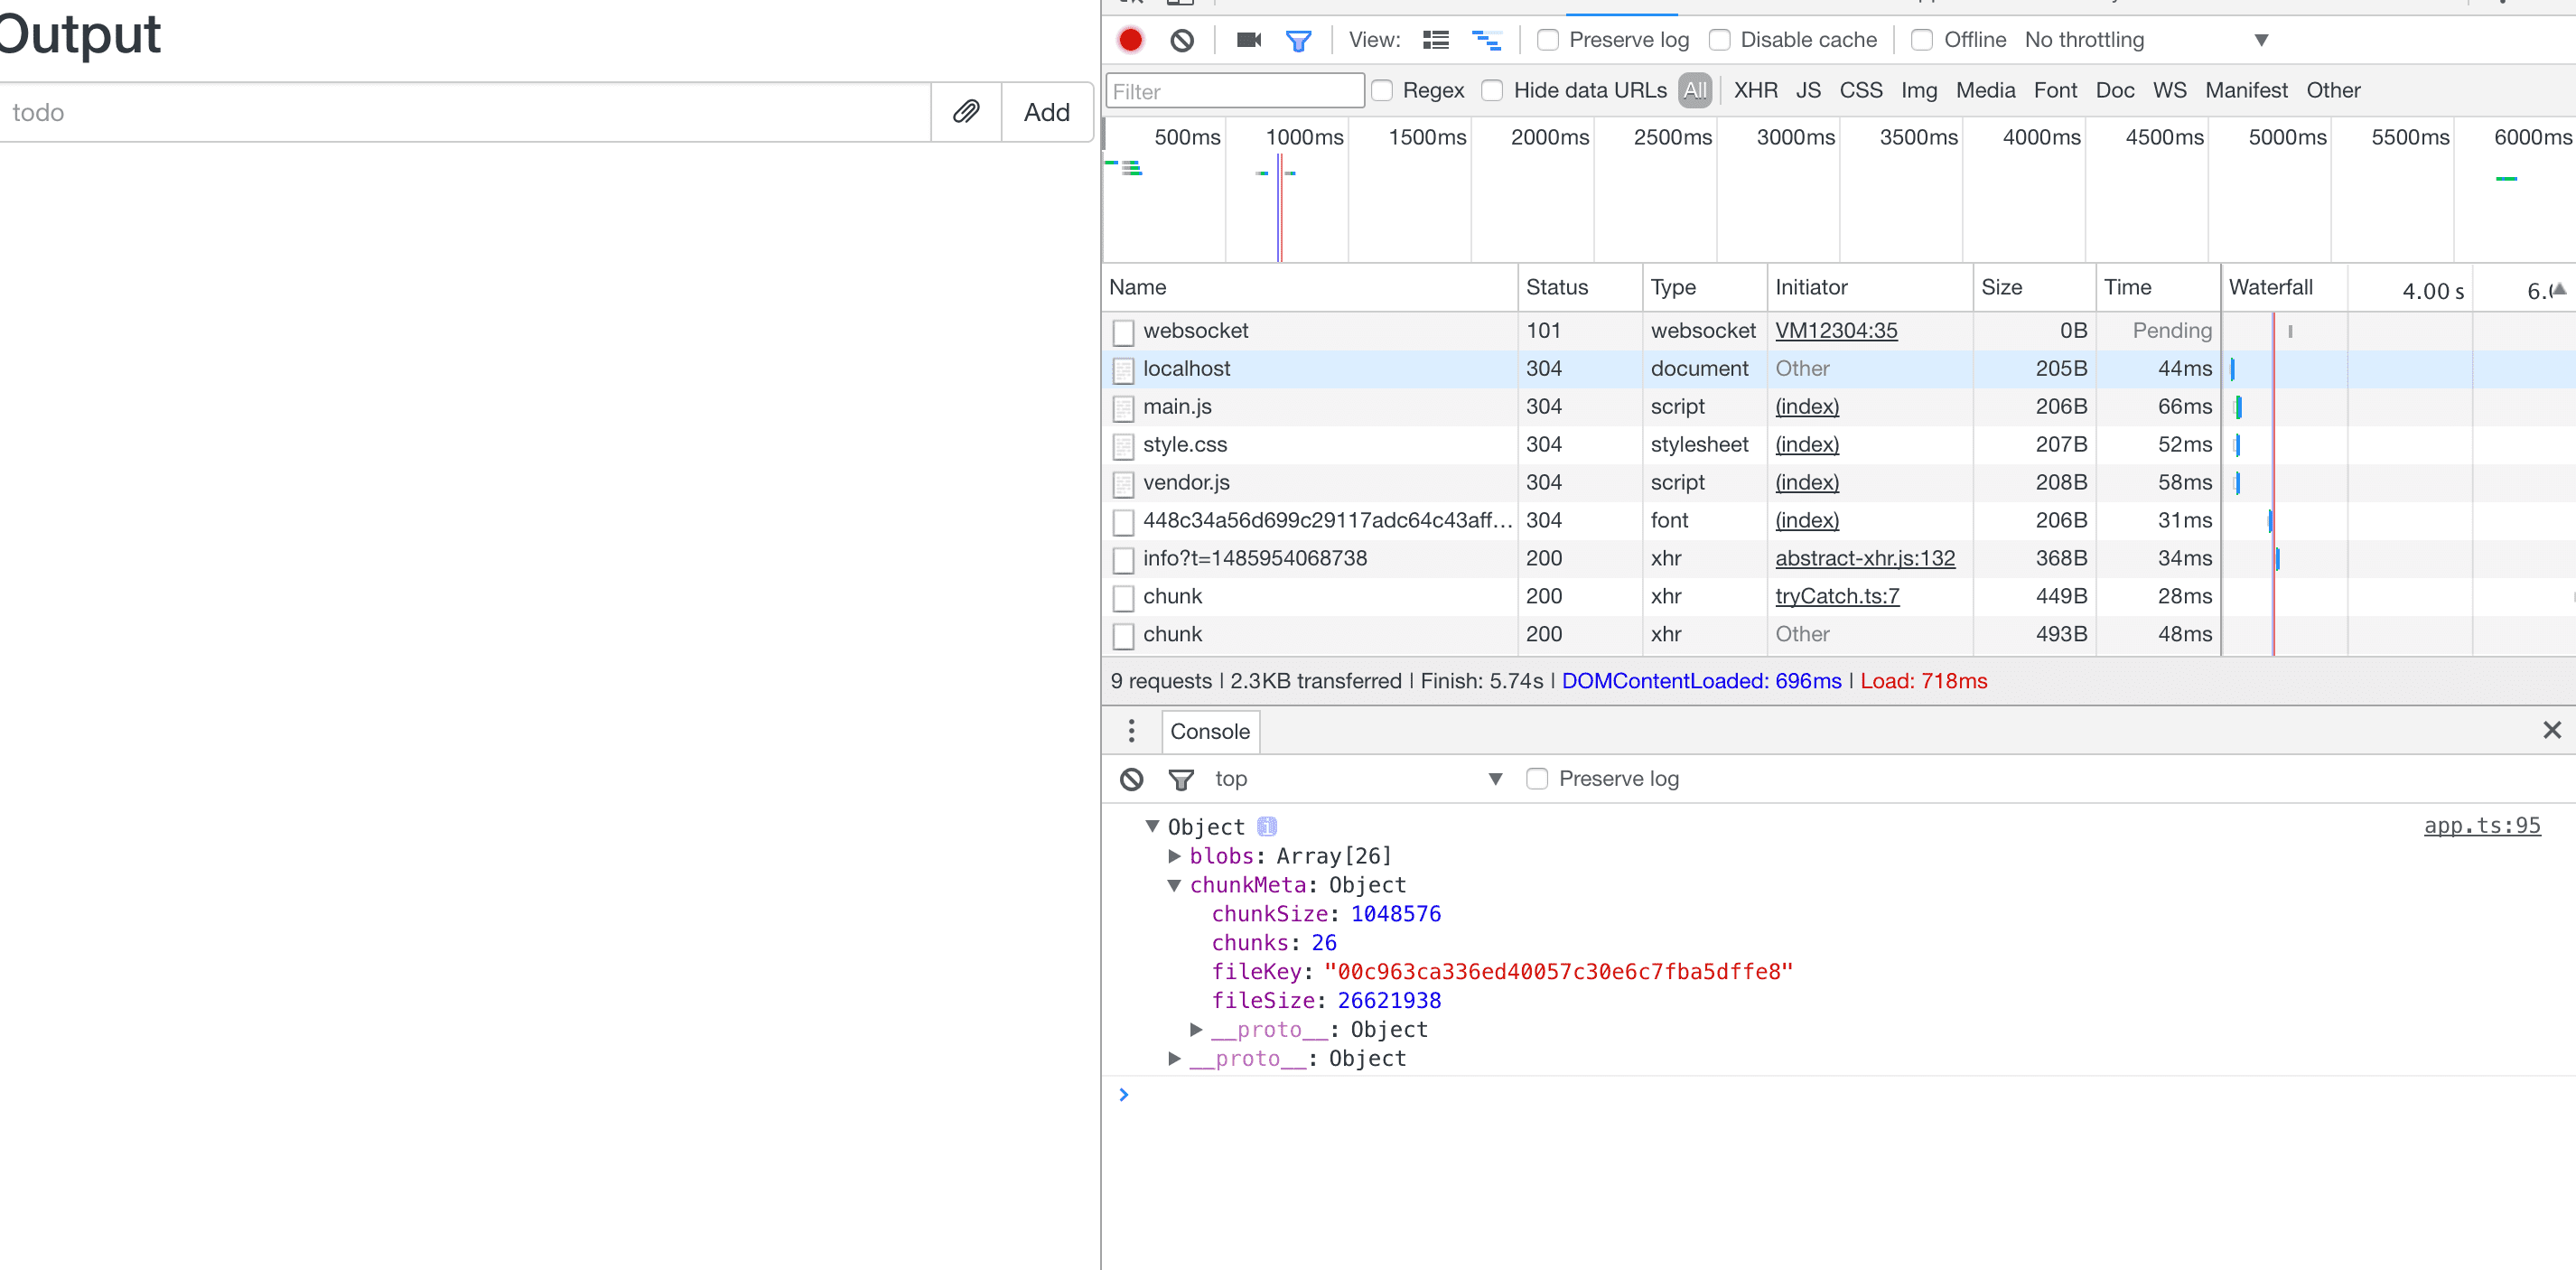Clear the console with the clear icon

1131,779
